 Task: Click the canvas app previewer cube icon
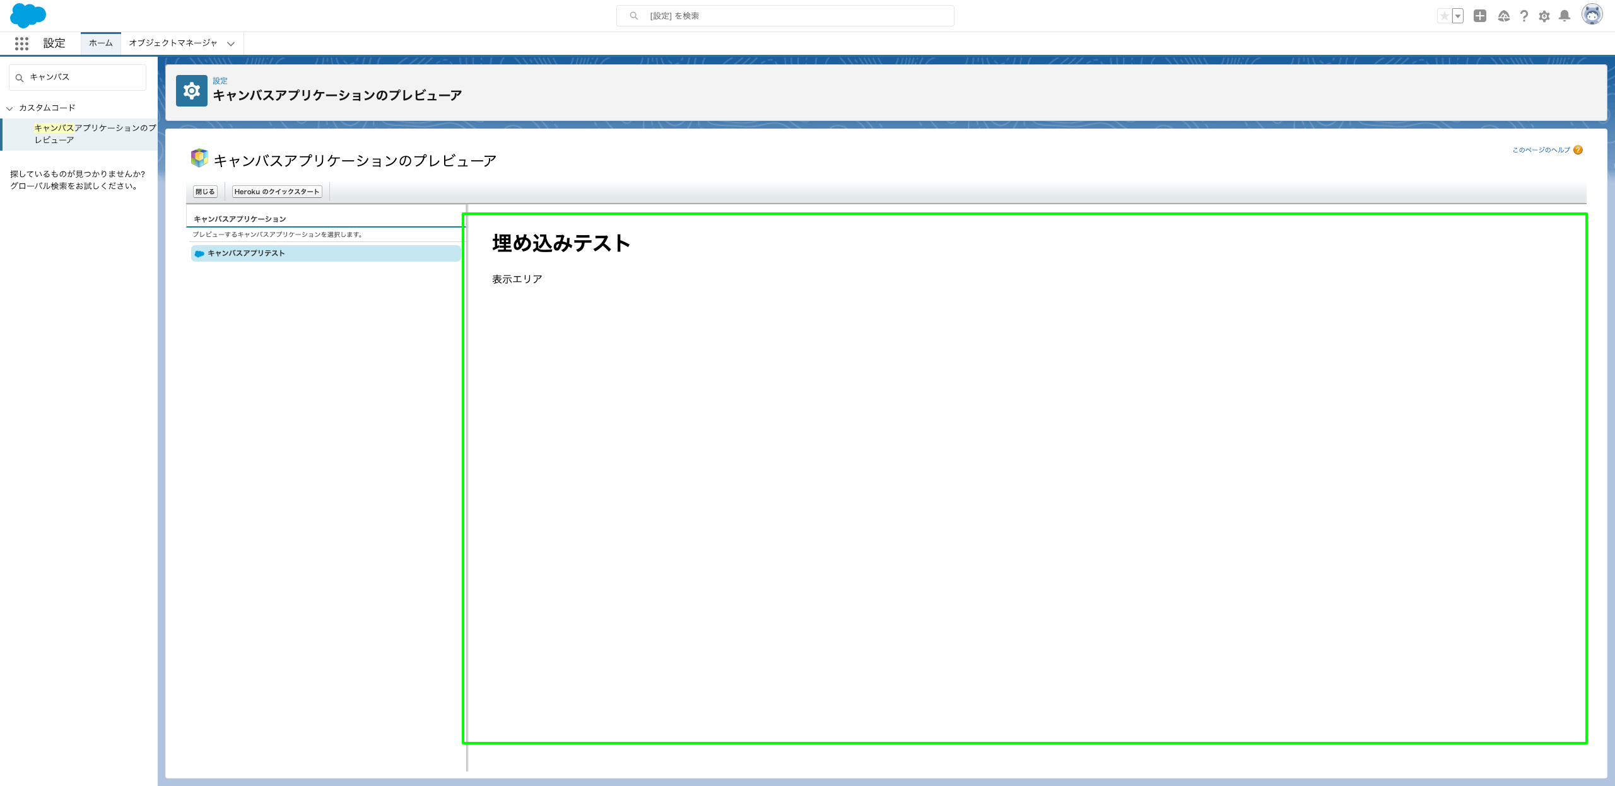click(199, 158)
